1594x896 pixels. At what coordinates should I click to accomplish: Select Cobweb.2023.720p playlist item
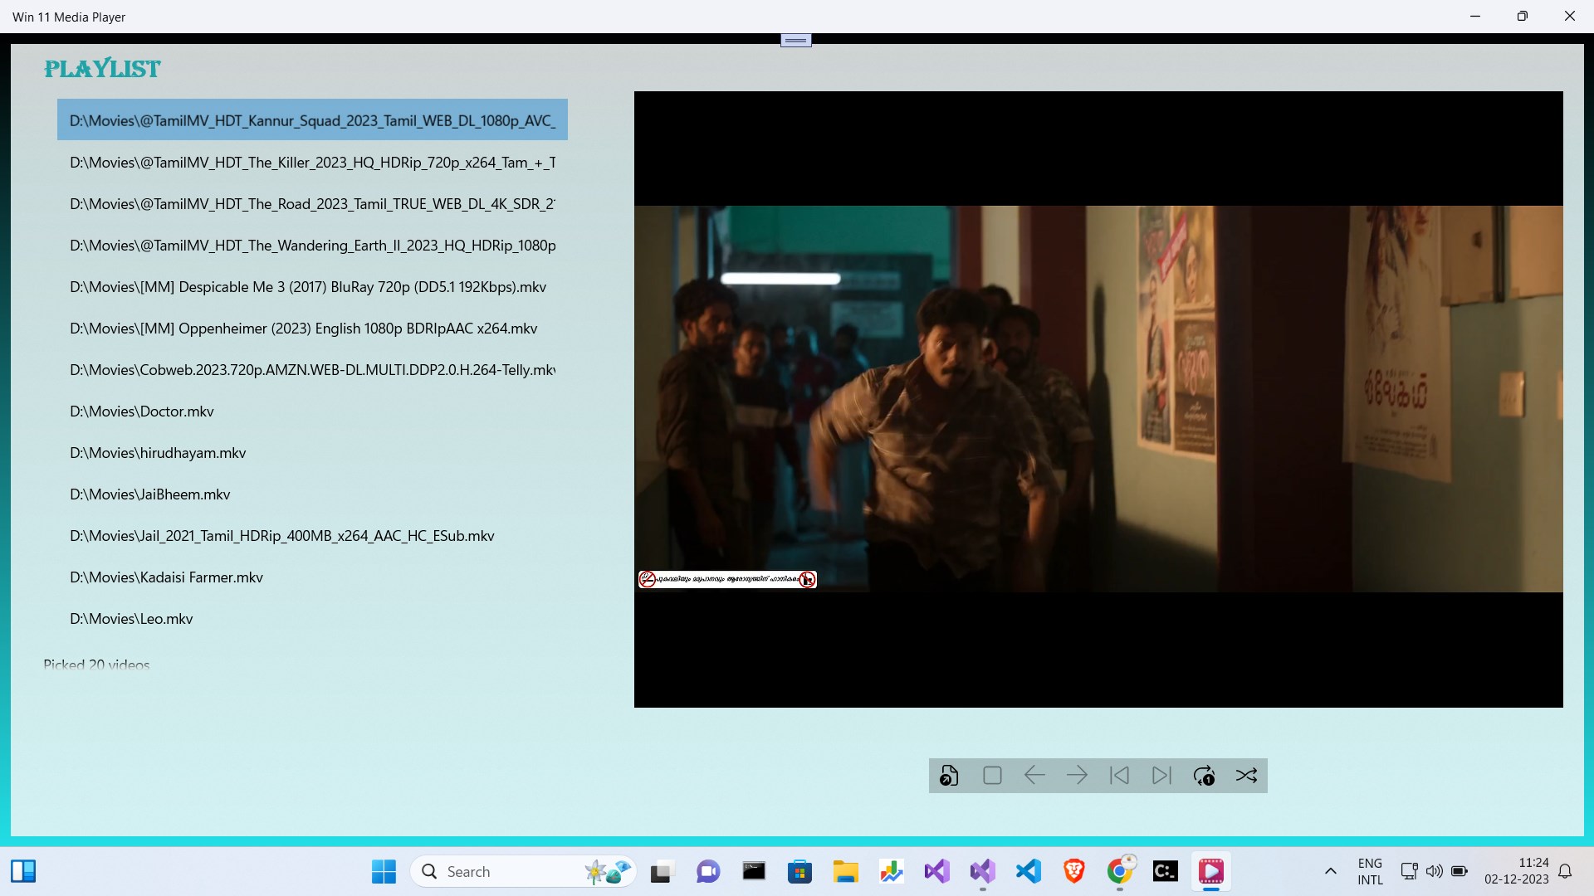coord(312,370)
